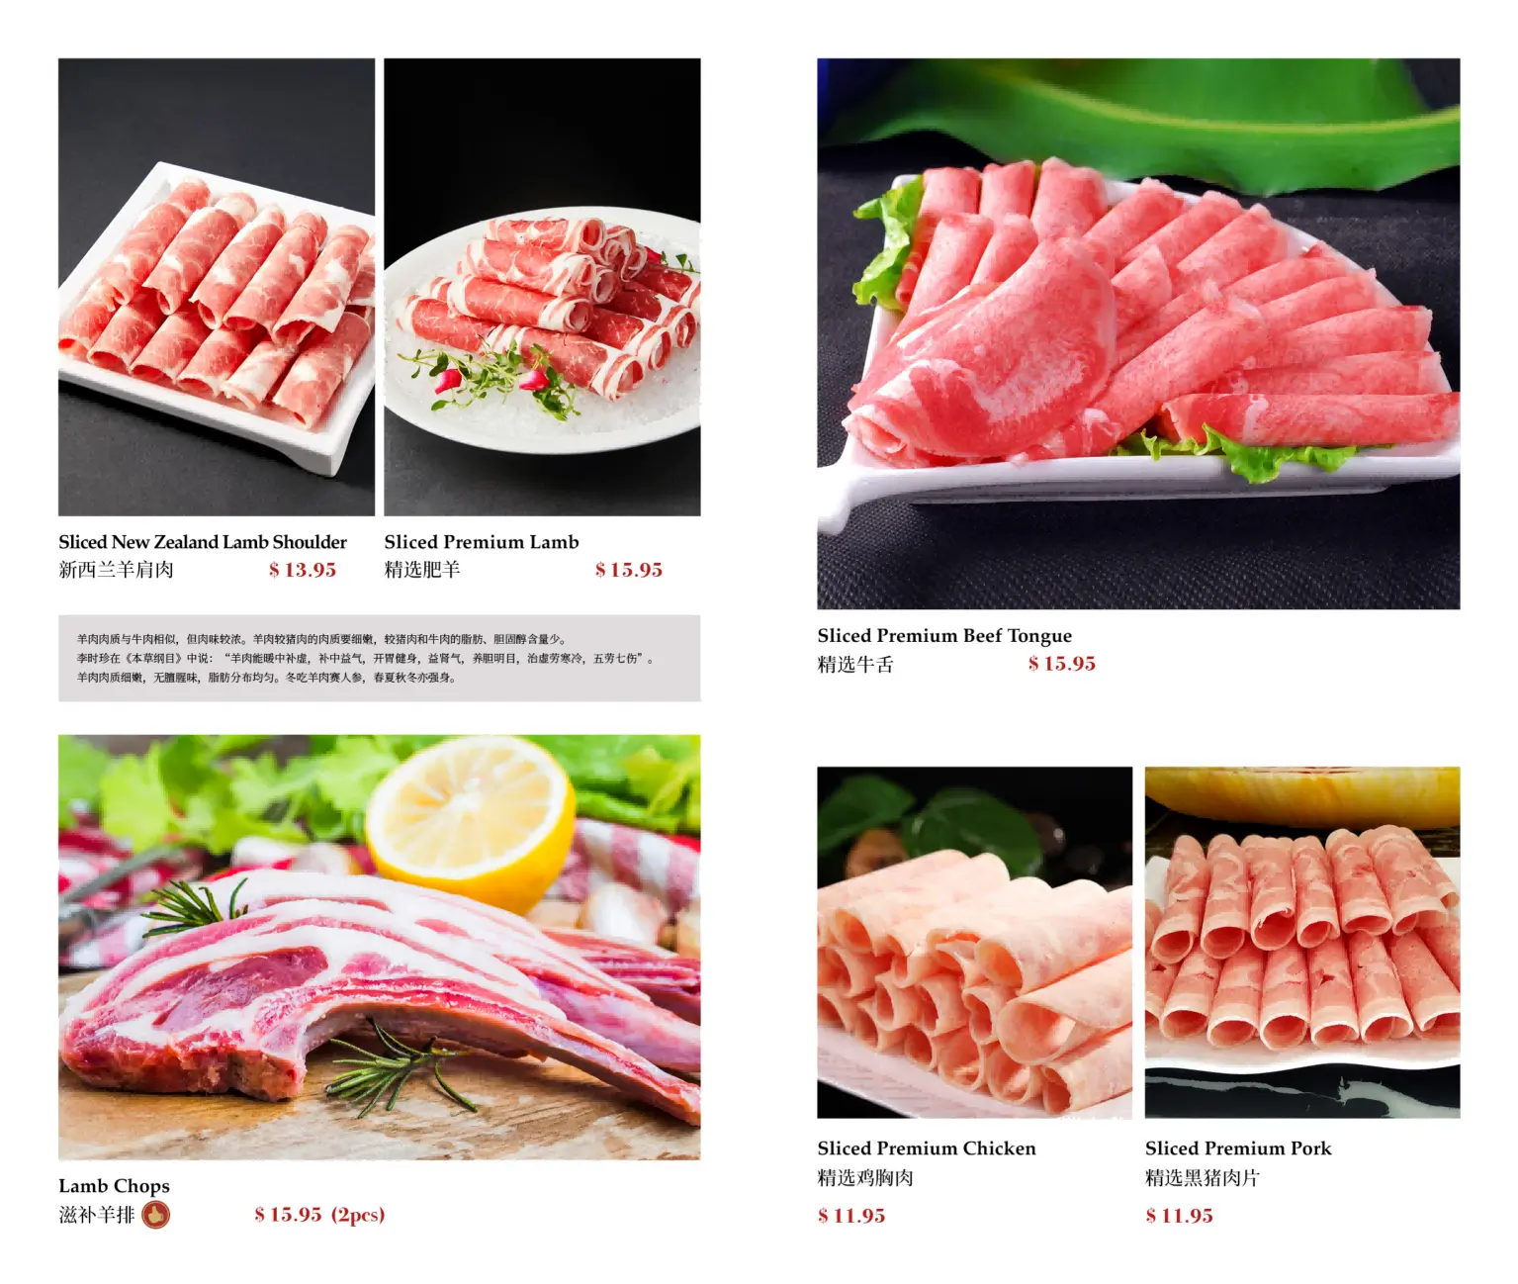
Task: Click the Sliced Premium Lamb title
Action: 482,542
